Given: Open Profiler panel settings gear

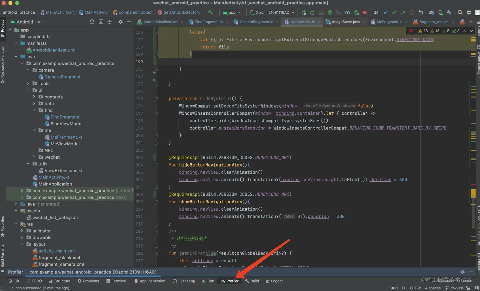Looking at the screenshot, I should pos(463,272).
